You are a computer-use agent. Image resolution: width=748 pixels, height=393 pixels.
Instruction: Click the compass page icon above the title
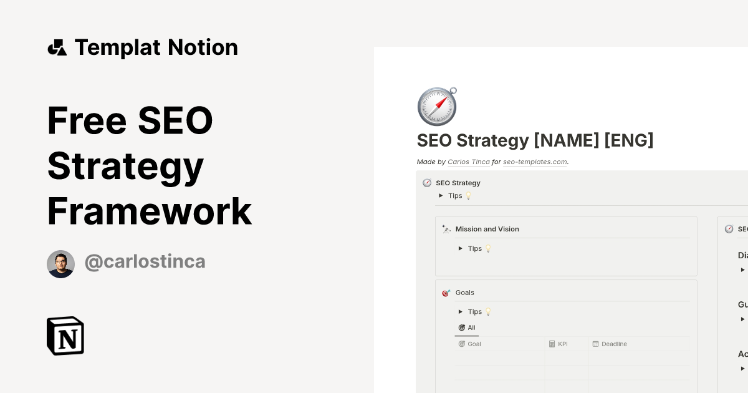(436, 106)
